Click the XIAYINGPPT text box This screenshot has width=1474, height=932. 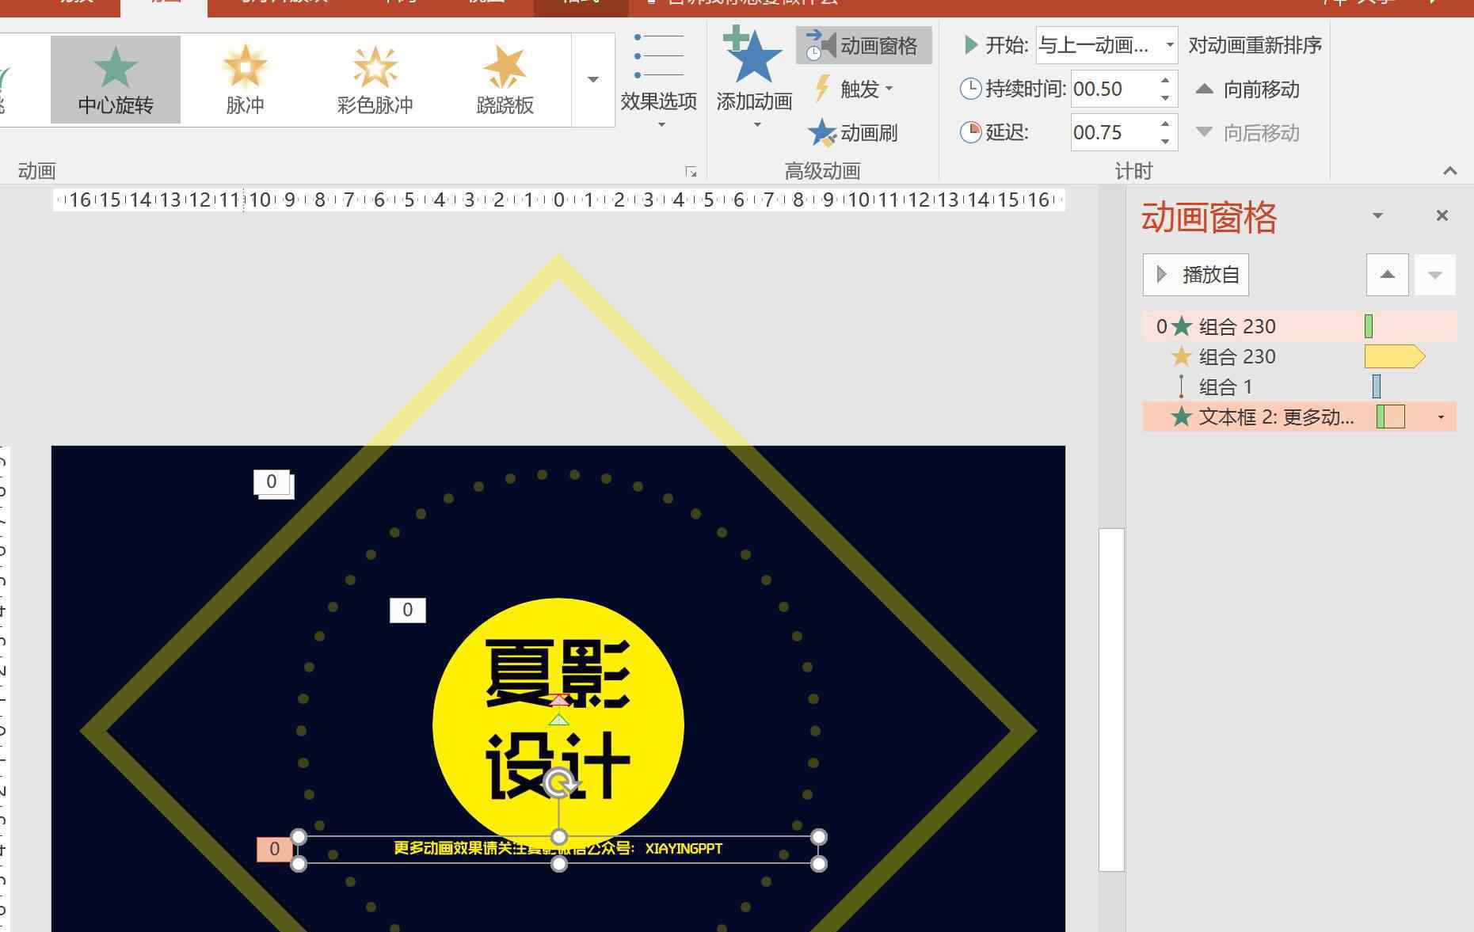(558, 849)
